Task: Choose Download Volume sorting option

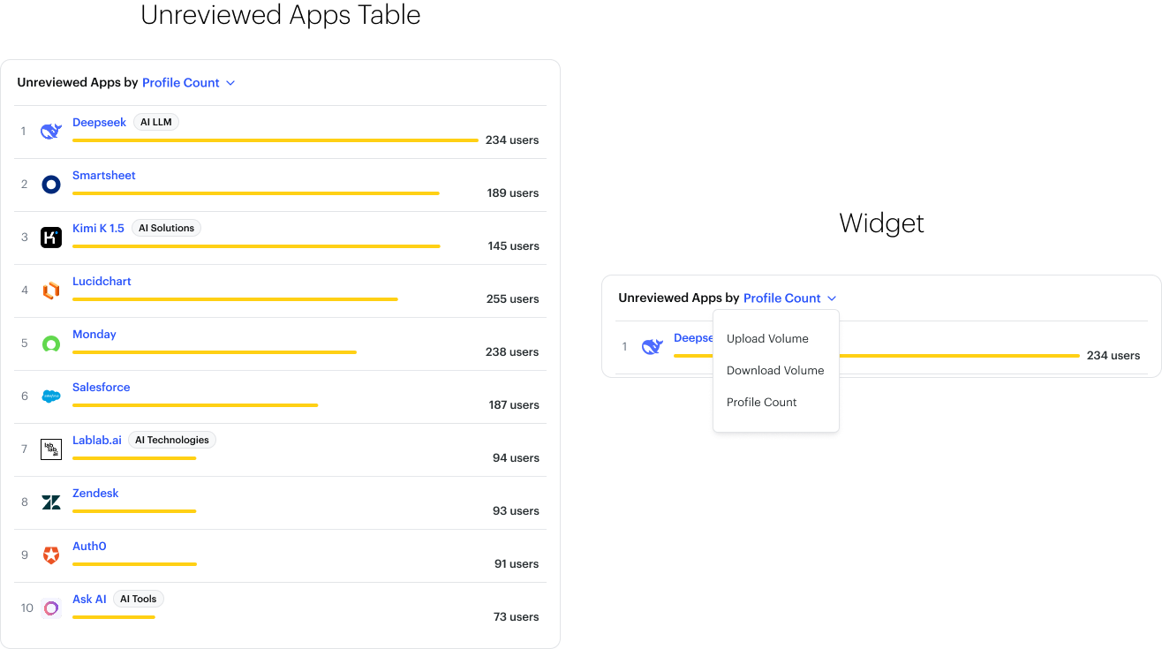Action: pos(775,371)
